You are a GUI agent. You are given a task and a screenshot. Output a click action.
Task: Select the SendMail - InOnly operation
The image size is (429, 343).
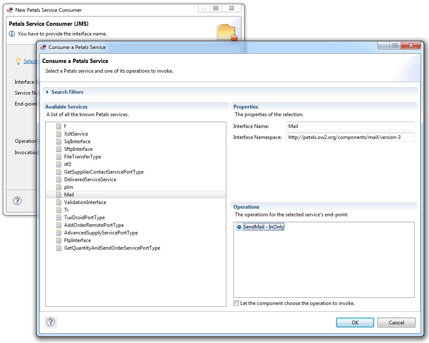coord(263,227)
